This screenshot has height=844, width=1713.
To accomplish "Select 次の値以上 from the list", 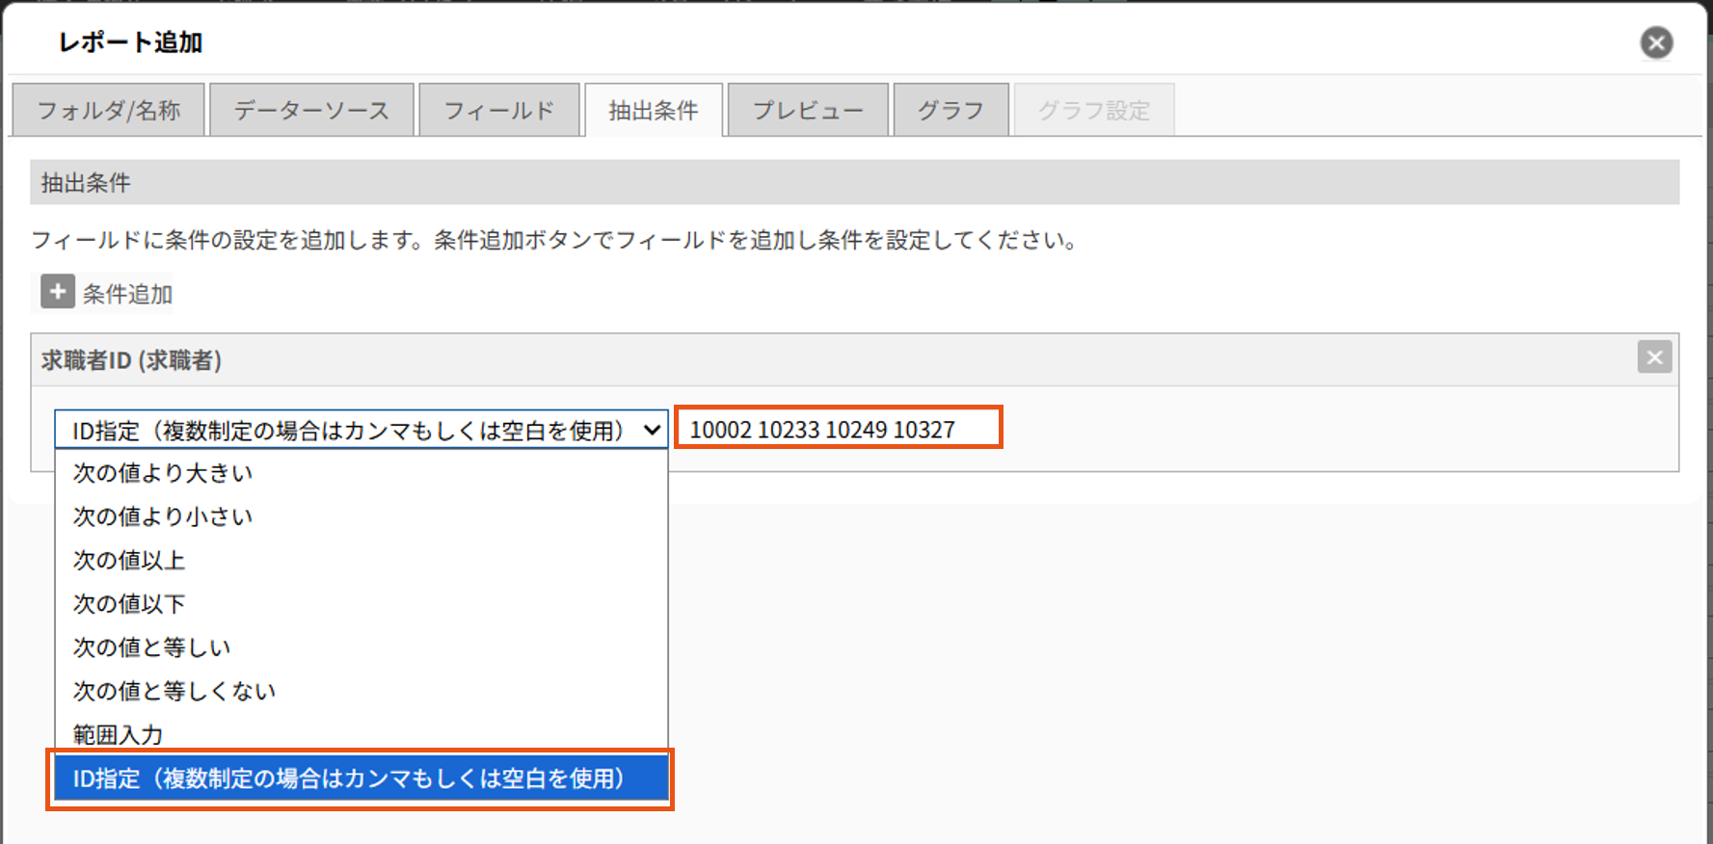I will click(361, 560).
